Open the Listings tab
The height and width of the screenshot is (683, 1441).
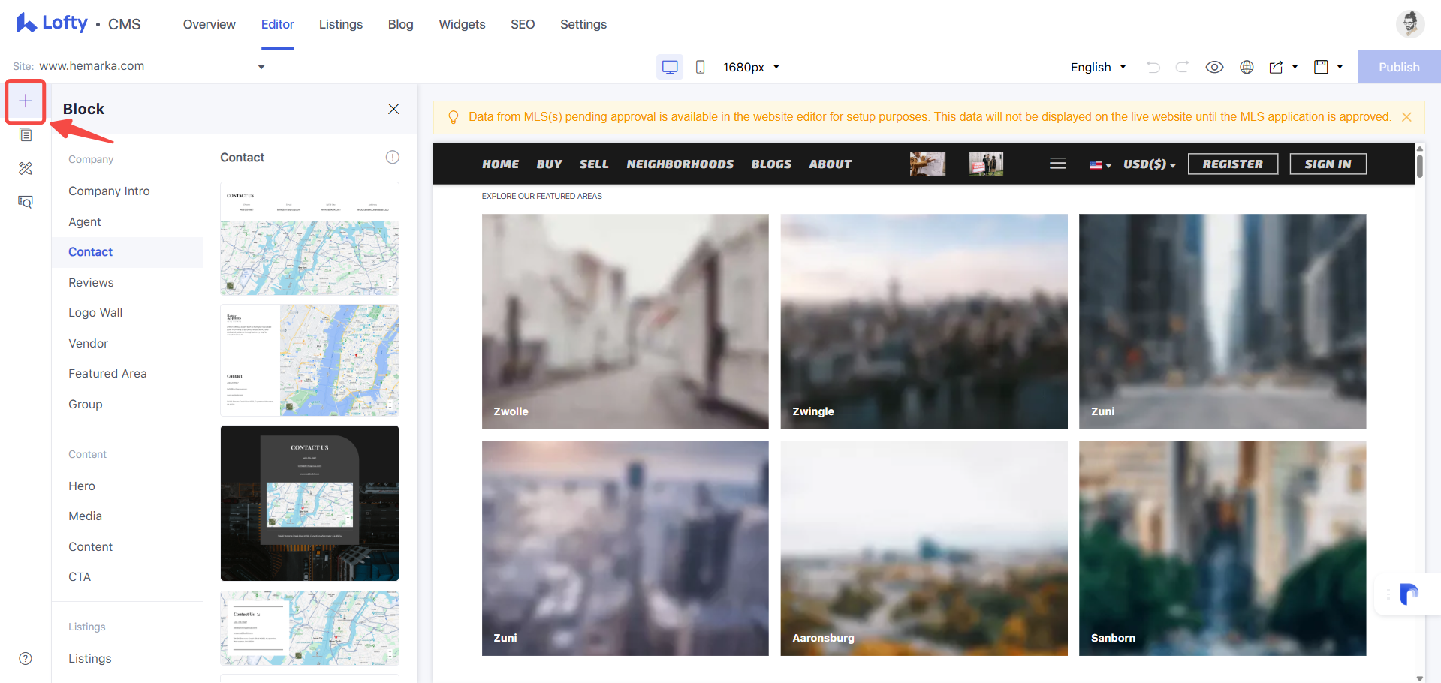341,24
